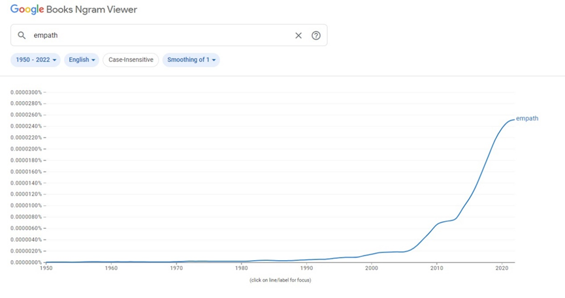Screen dimensions: 565x298
Task: Expand the English corpus dropdown
Action: [82, 60]
